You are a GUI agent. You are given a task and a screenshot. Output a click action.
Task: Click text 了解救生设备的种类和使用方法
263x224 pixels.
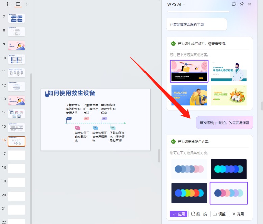tap(73, 109)
